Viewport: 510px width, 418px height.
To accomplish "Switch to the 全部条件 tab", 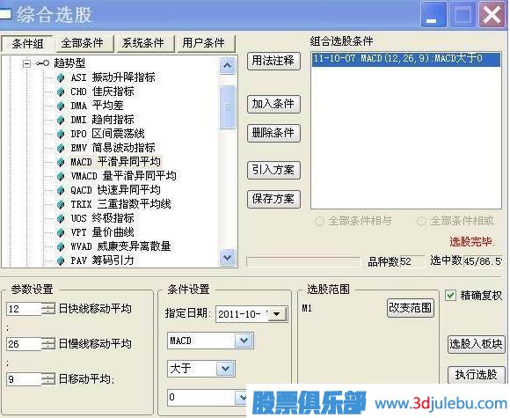I will 83,43.
